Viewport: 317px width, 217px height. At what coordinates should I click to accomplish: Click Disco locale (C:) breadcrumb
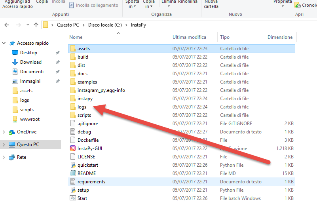(x=105, y=25)
